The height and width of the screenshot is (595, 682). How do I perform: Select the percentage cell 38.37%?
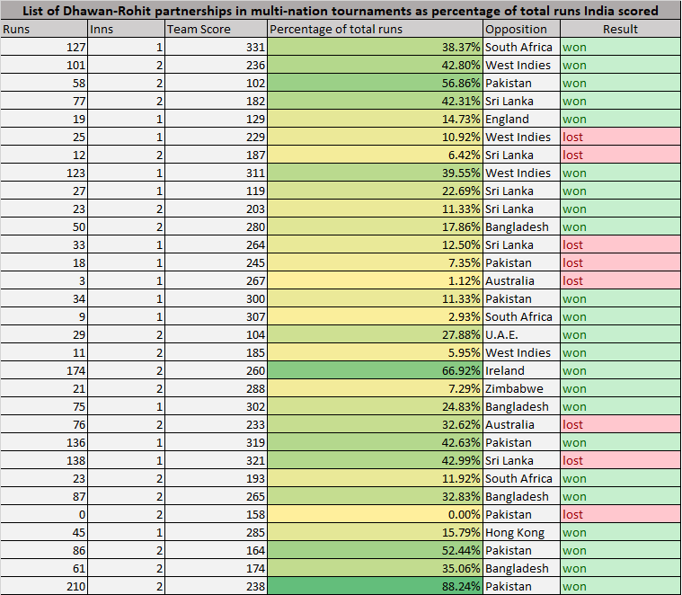[375, 47]
